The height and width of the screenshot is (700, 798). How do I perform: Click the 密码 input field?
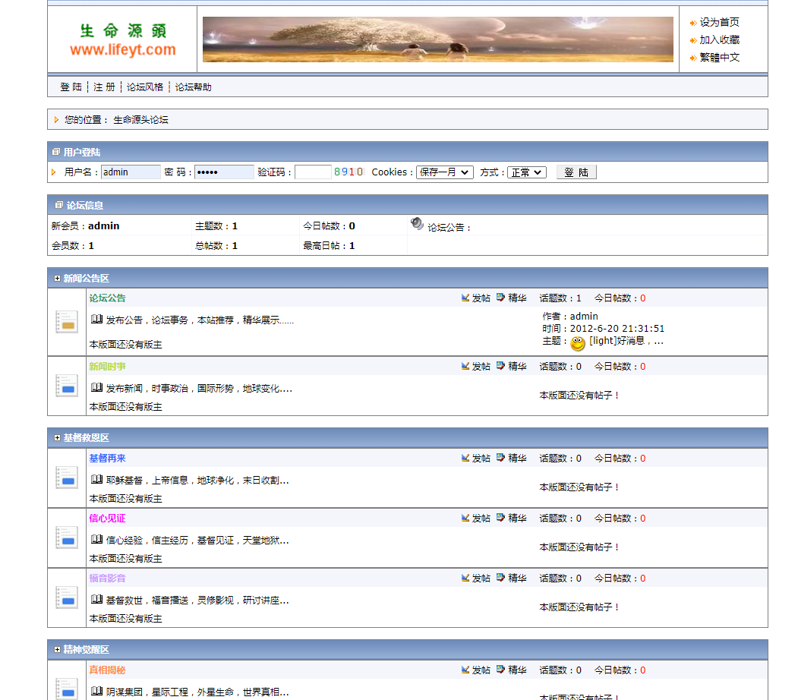coord(225,172)
